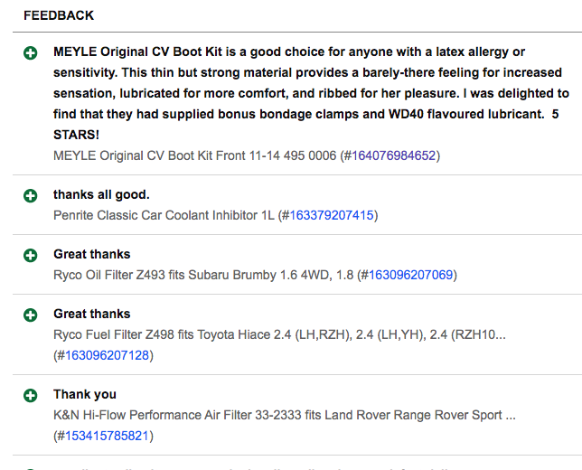Open item number 164076984652 link
This screenshot has width=582, height=470.
(393, 155)
